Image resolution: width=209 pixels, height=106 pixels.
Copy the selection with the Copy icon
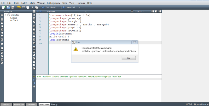(28, 7)
